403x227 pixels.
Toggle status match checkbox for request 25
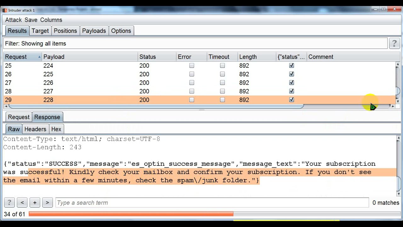tap(292, 66)
